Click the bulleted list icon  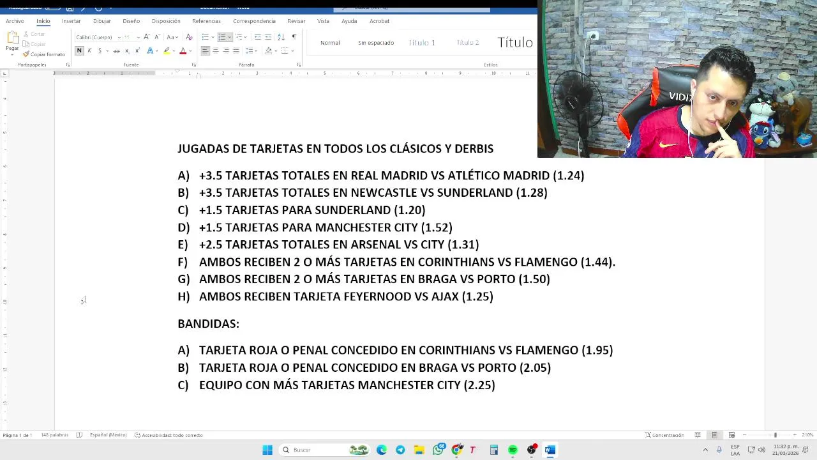(x=205, y=36)
